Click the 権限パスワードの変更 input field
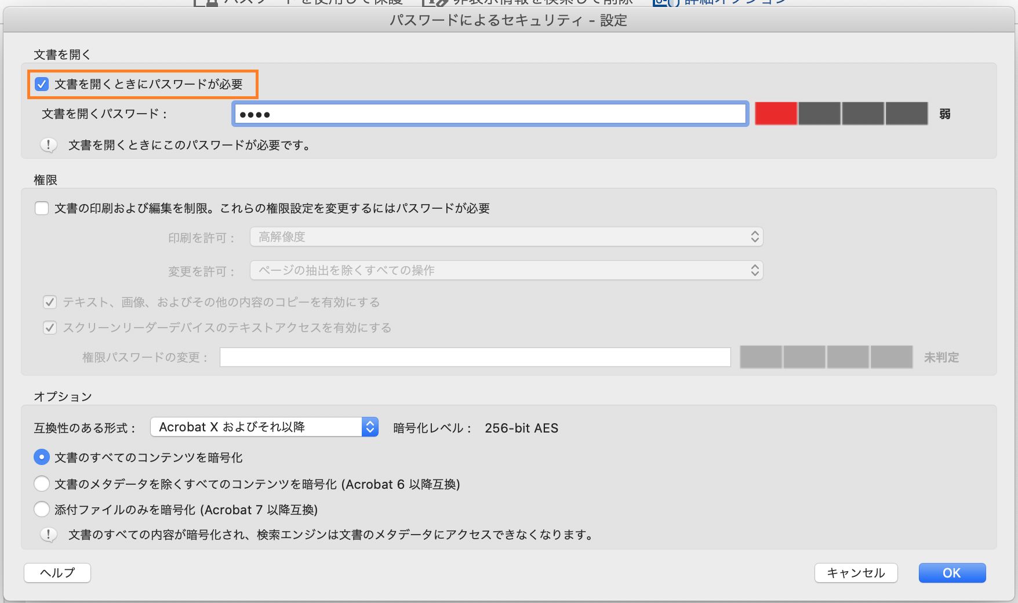The height and width of the screenshot is (603, 1018). 475,357
